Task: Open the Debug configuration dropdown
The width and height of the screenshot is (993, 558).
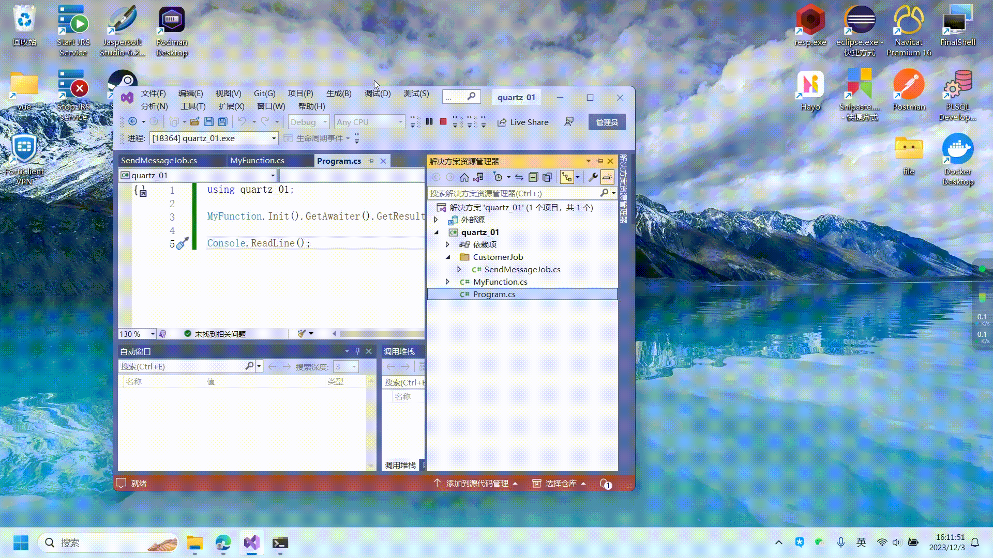Action: pos(309,122)
